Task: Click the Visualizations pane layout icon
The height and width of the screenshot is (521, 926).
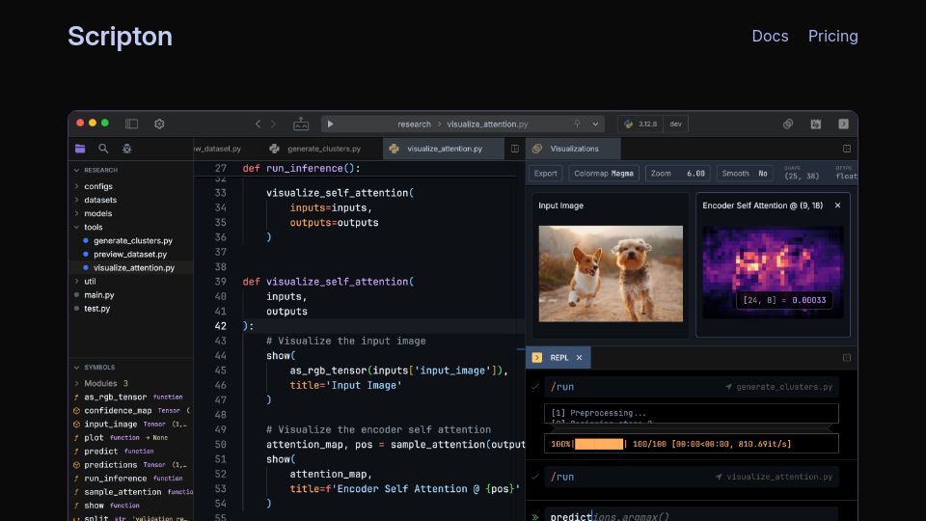Action: pyautogui.click(x=847, y=149)
